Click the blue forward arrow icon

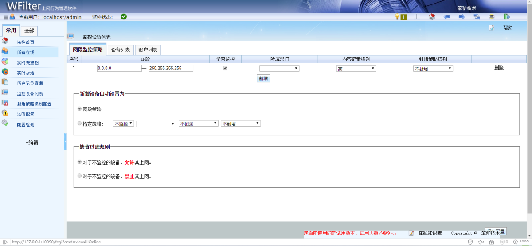(462, 17)
